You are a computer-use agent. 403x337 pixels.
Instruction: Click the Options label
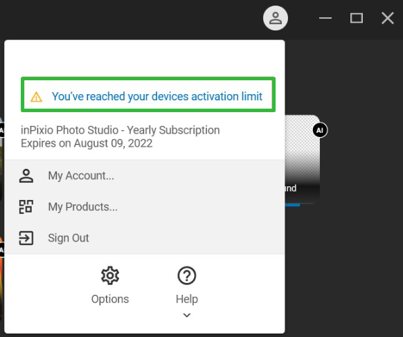point(110,299)
